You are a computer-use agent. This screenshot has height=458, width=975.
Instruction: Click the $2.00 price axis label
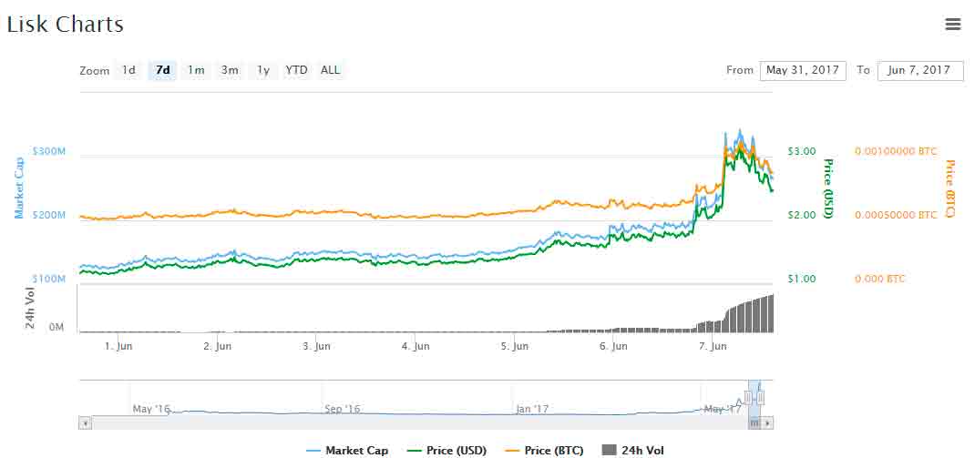pyautogui.click(x=801, y=215)
